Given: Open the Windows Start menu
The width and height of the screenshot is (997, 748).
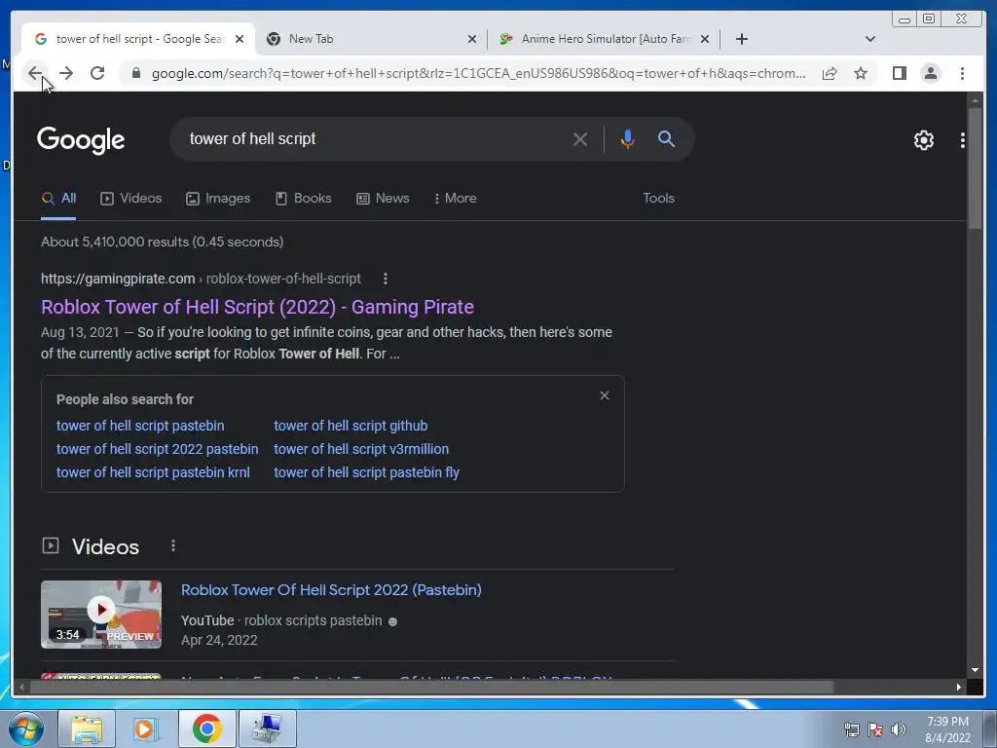Looking at the screenshot, I should (x=26, y=729).
